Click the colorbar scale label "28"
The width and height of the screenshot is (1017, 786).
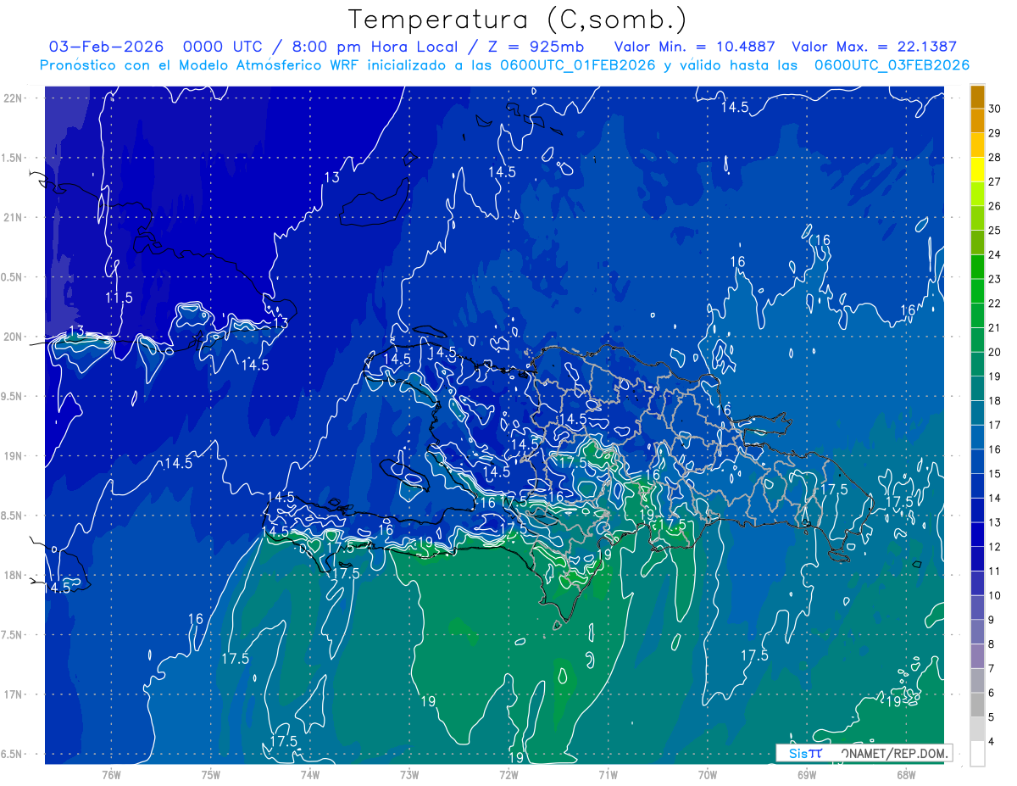tap(995, 158)
